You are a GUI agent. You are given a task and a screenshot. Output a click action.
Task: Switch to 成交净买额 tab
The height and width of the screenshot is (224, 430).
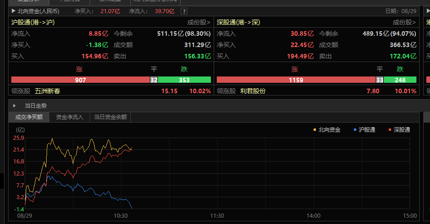[x=29, y=117]
